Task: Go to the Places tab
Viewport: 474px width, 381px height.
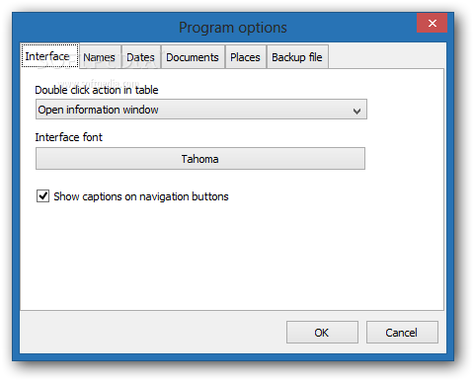Action: (245, 57)
